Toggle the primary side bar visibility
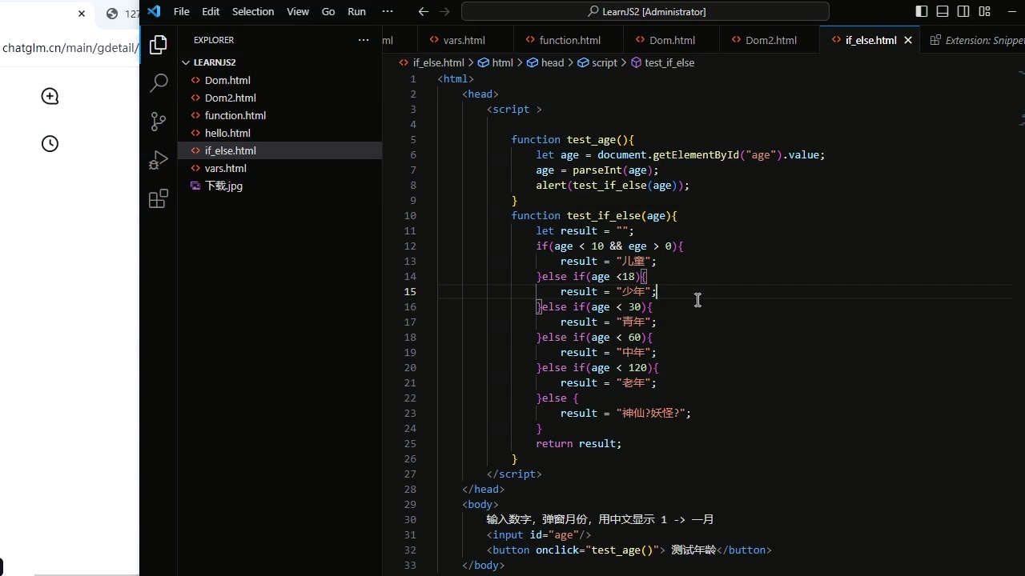The width and height of the screenshot is (1025, 576). [922, 12]
